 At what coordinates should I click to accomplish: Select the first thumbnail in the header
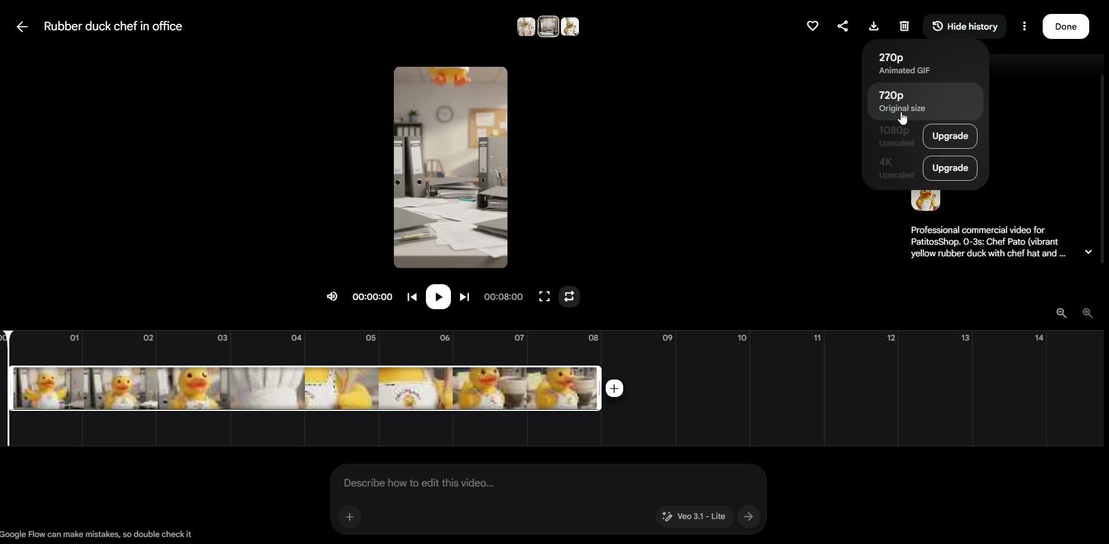click(x=526, y=27)
